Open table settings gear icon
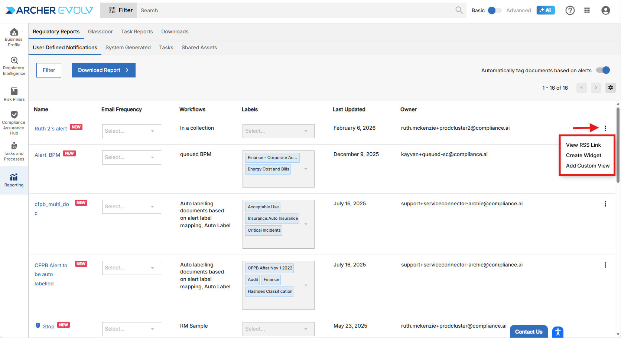 pos(610,88)
